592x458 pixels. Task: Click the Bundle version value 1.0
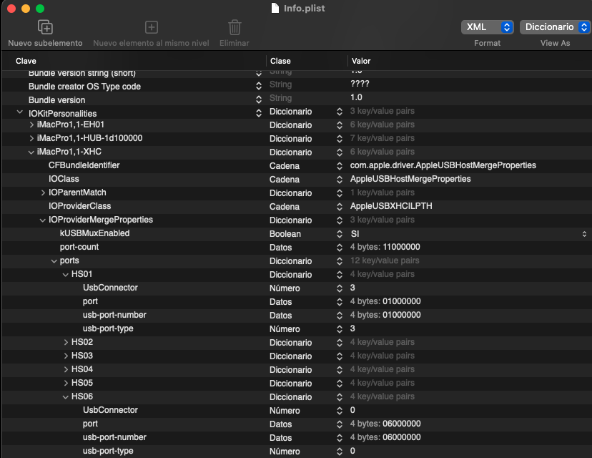tap(356, 97)
